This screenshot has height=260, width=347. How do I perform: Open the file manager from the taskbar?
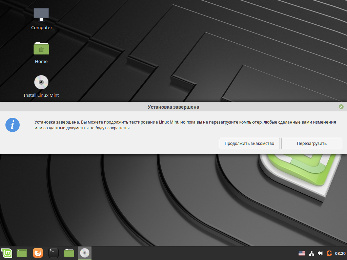tap(69, 253)
